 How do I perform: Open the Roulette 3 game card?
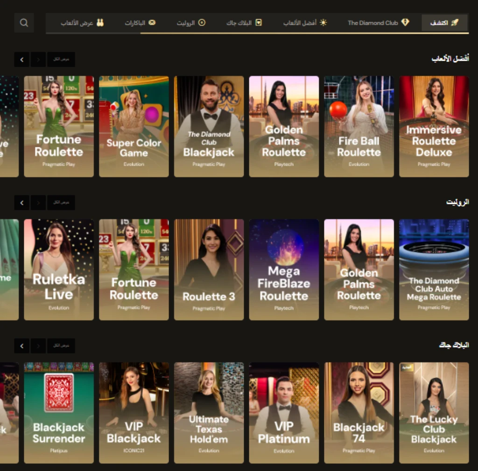point(209,270)
